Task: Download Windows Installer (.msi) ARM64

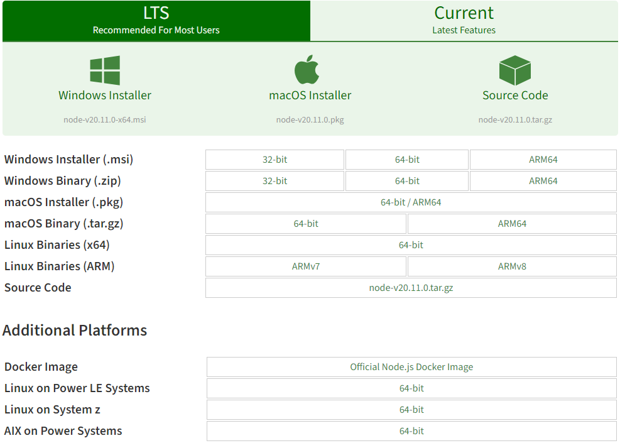Action: 543,160
